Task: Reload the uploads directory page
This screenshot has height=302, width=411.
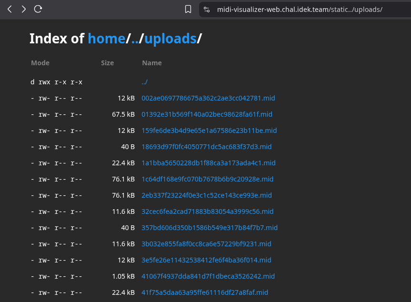Action: (x=38, y=9)
